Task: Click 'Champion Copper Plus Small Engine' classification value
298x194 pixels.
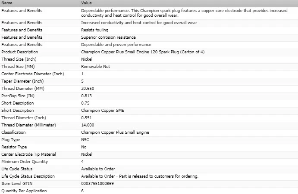Action: [x=115, y=132]
